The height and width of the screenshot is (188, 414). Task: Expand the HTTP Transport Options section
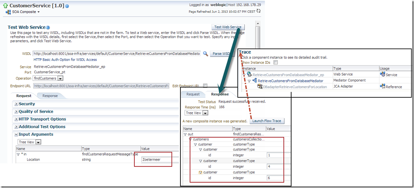coord(16,119)
